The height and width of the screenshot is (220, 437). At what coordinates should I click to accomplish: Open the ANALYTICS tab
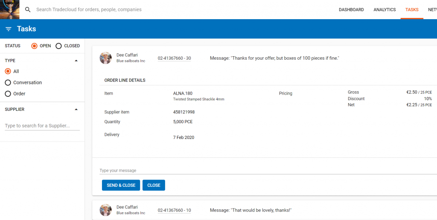point(385,10)
